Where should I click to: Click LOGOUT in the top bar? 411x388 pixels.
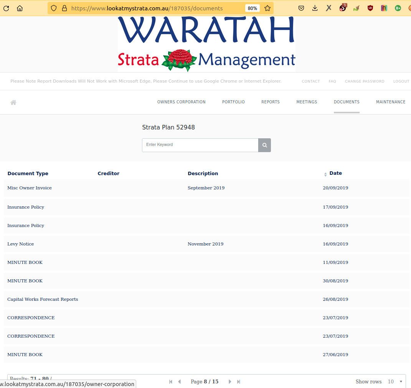(401, 81)
